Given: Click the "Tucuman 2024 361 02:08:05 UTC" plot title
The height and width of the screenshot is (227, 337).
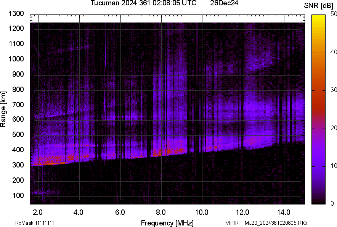Looking at the screenshot, I should pos(143,3).
